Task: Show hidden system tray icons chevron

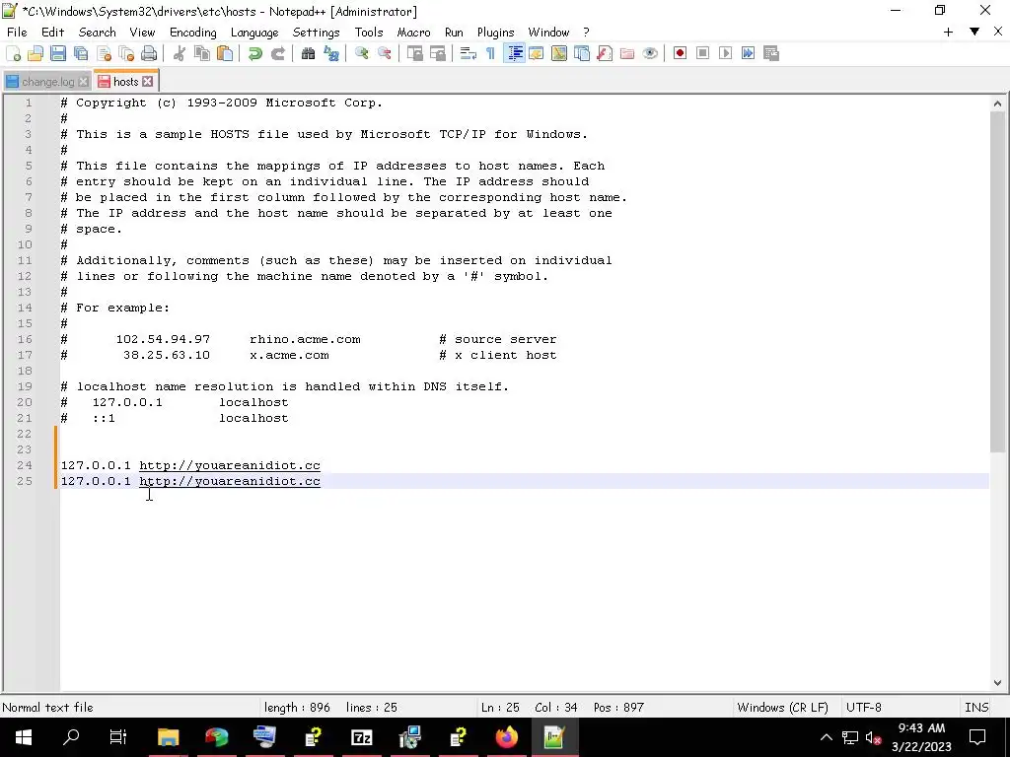Action: pos(826,737)
